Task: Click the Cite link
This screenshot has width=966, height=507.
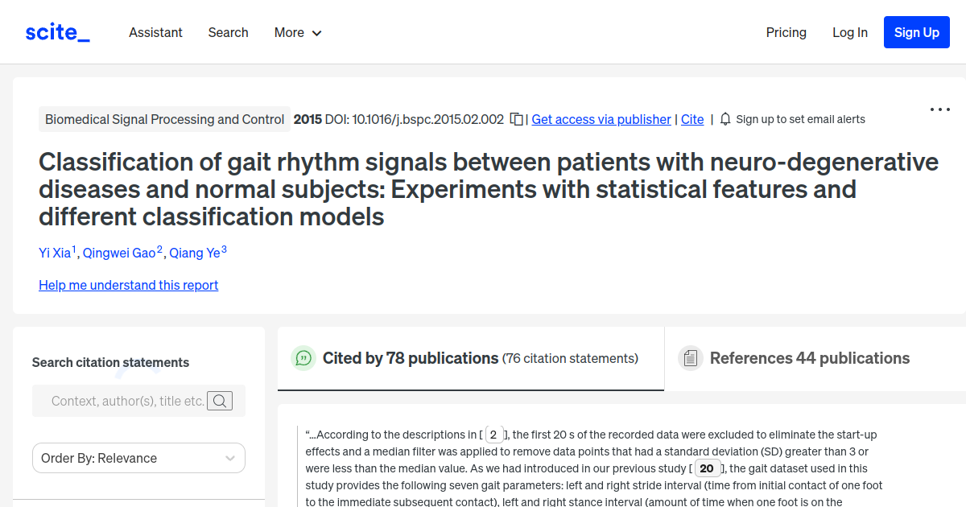Action: coord(691,118)
